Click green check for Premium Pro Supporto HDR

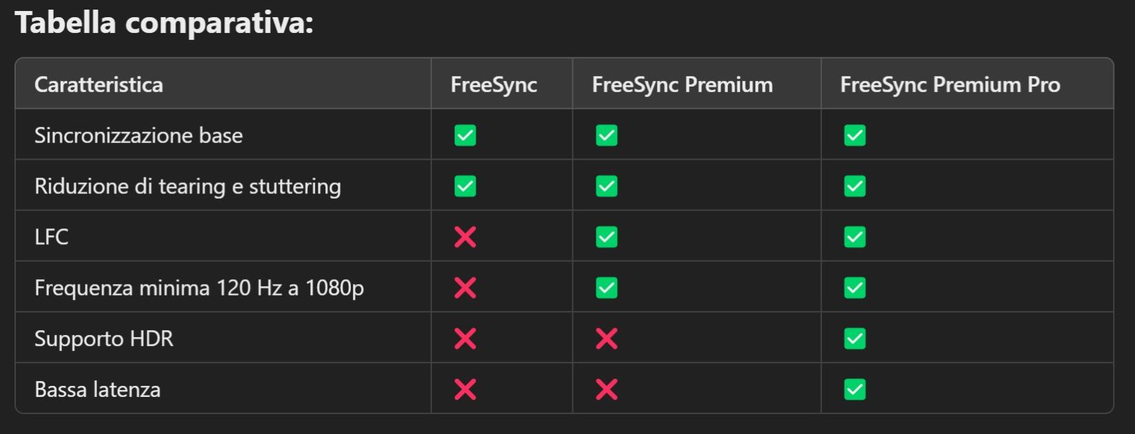click(854, 338)
